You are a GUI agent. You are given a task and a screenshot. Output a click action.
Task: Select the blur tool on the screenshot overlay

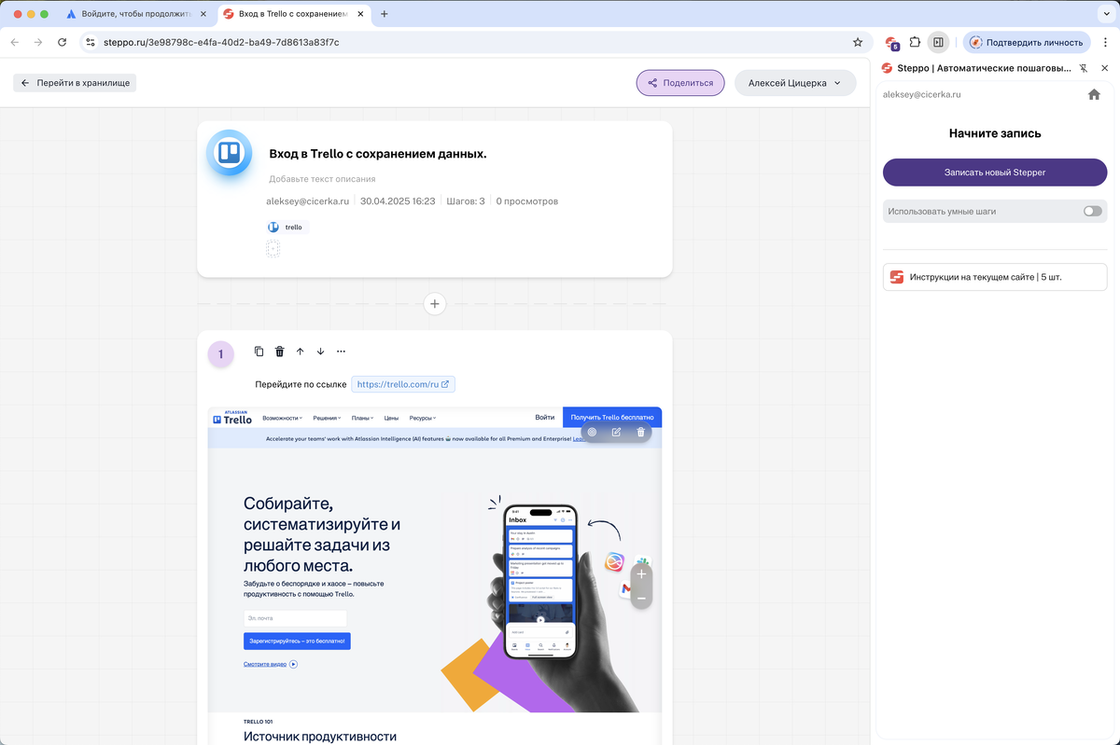tap(592, 432)
